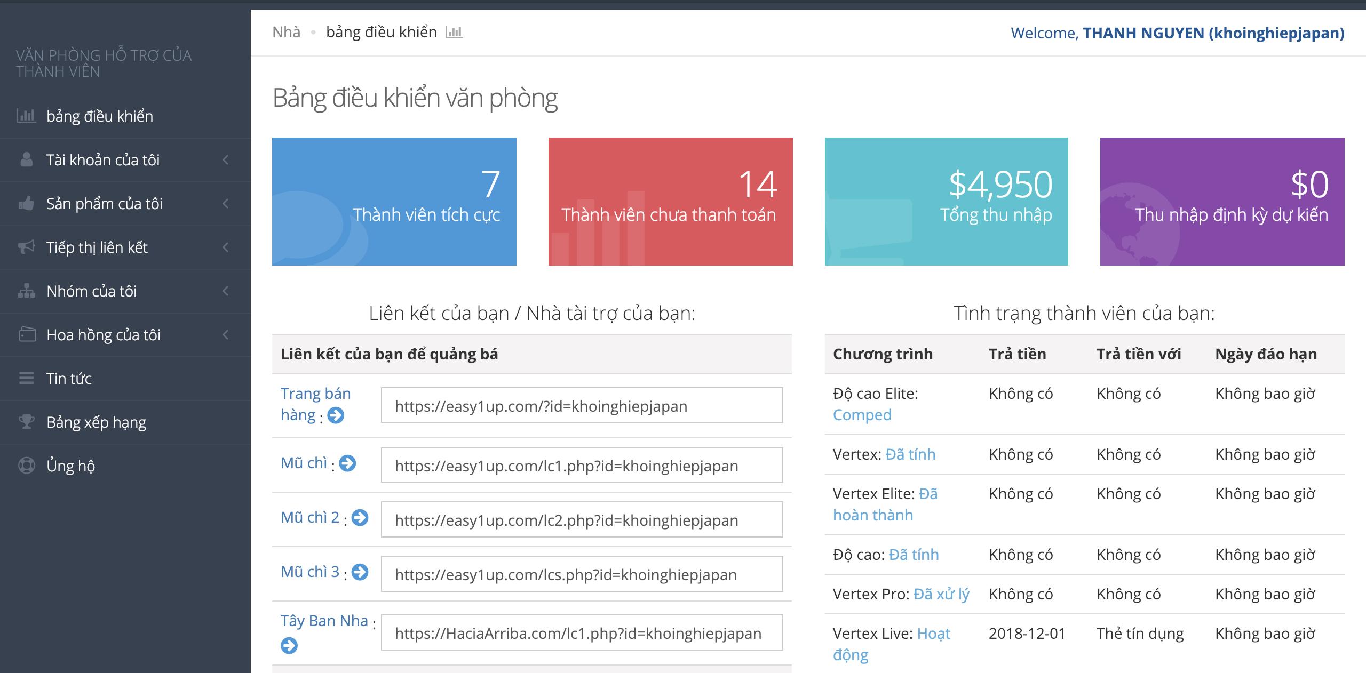Click the Ủng hộ support icon
The width and height of the screenshot is (1366, 673).
26,466
